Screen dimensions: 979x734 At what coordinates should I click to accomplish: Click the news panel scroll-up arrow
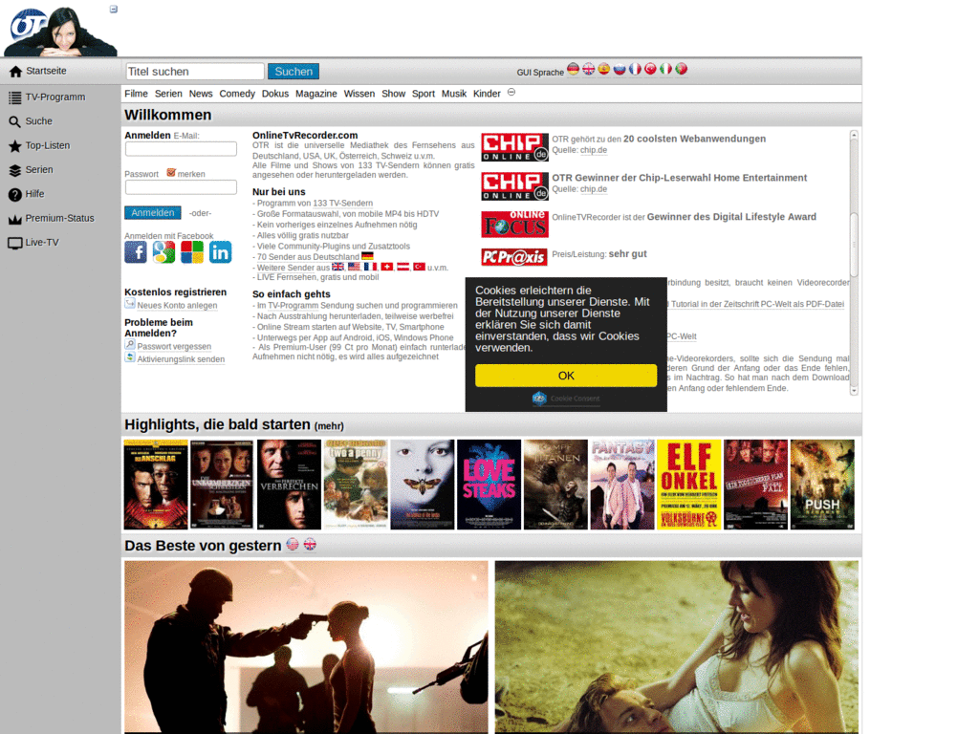click(854, 135)
